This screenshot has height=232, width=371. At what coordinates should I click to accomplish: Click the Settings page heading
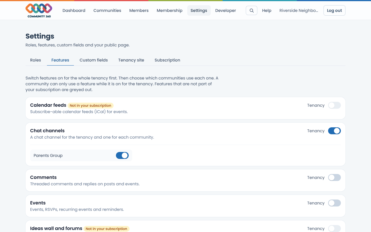[40, 36]
